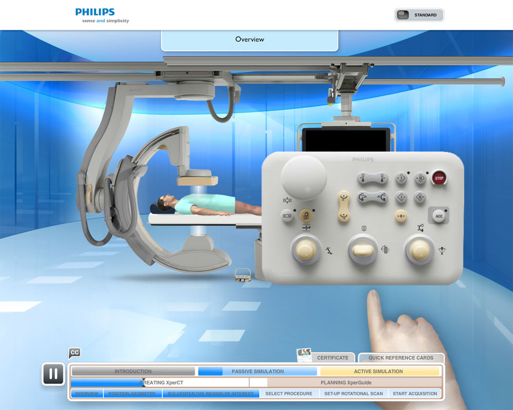Click the timeline progress marker on Creating XperCT

(x=143, y=382)
